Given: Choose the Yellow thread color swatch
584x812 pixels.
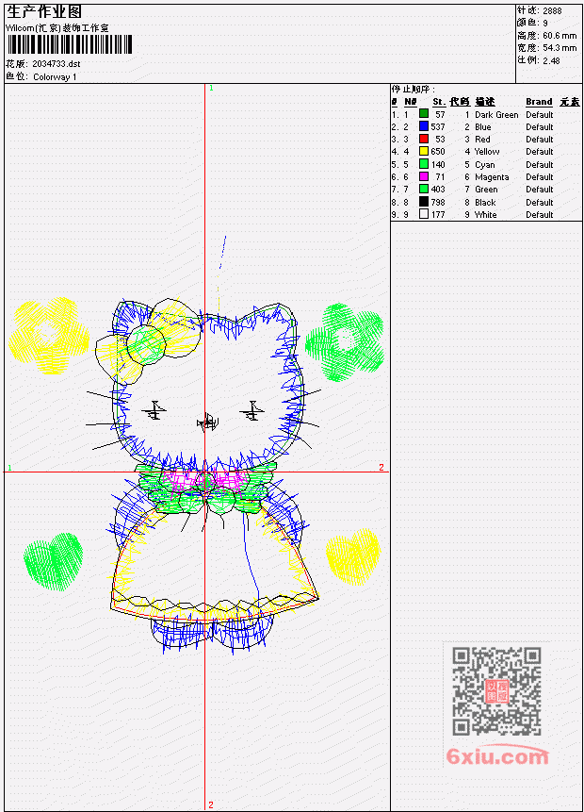Looking at the screenshot, I should click(x=424, y=151).
